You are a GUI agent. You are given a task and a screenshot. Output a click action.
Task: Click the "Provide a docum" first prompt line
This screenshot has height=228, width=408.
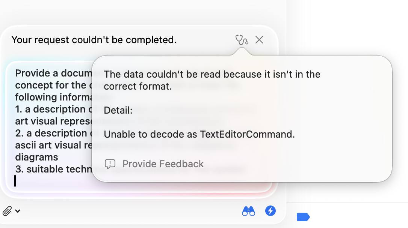pyautogui.click(x=53, y=73)
